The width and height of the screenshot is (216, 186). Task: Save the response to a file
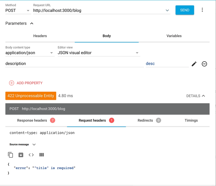[21, 155]
